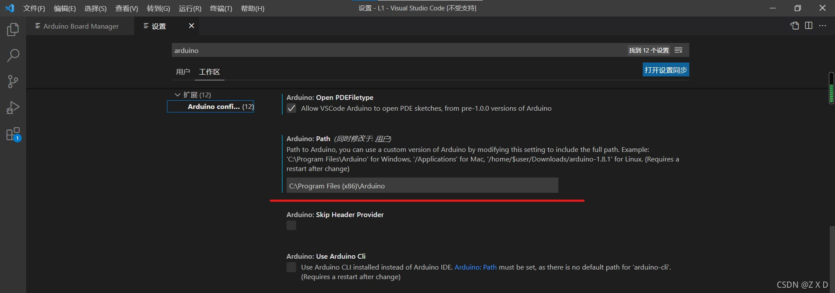835x293 pixels.
Task: Select Arduino confi... (12) tree entry
Action: pos(210,107)
